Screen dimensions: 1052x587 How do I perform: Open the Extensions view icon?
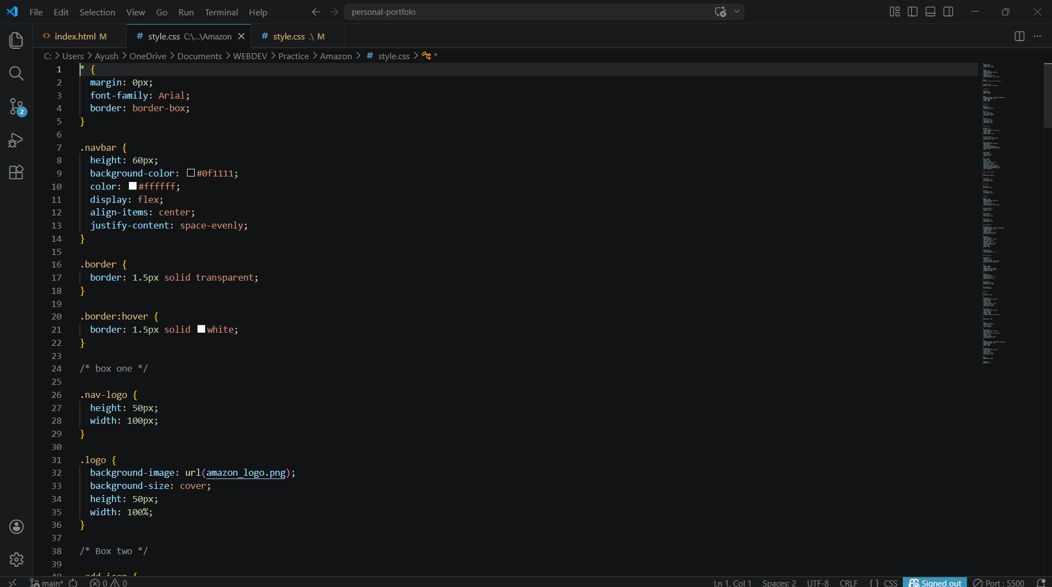pyautogui.click(x=16, y=173)
